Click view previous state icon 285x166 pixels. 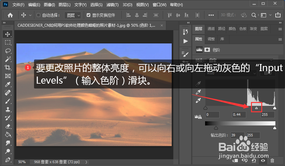click(x=245, y=161)
